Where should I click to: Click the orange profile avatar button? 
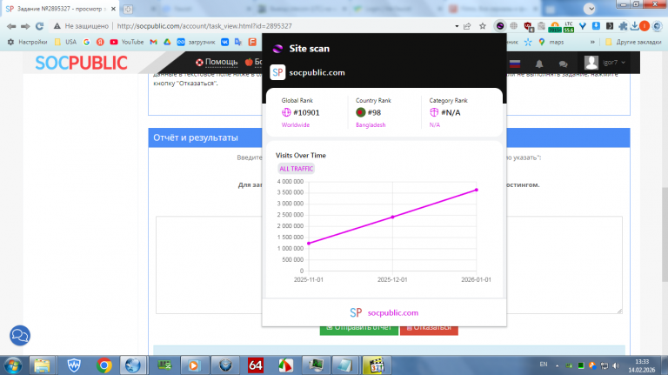(x=645, y=26)
